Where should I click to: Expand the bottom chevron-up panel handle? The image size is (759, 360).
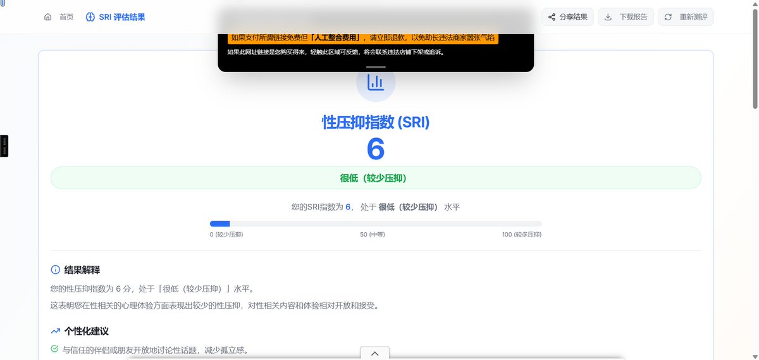coord(375,353)
